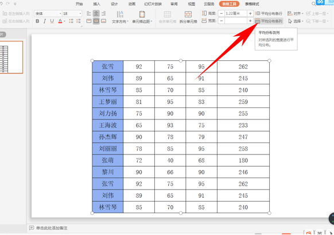Screen dimensions: 334x235
Task: Click to add notes link
Action: (52, 228)
